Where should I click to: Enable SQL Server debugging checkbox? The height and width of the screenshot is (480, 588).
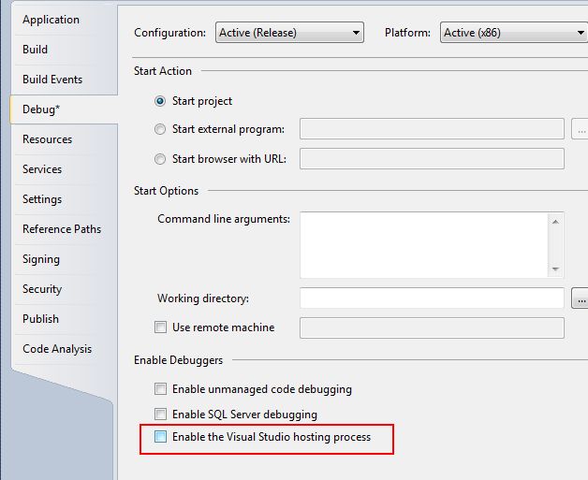click(x=160, y=415)
